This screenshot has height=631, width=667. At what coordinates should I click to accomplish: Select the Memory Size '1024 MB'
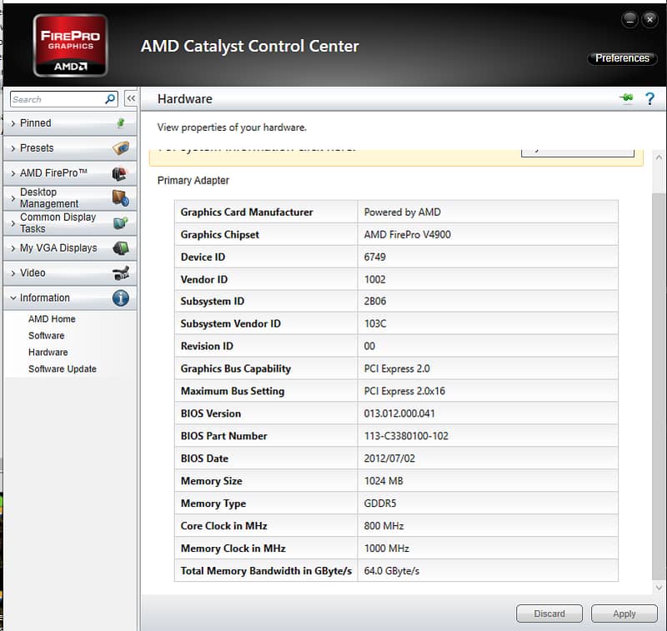[384, 481]
